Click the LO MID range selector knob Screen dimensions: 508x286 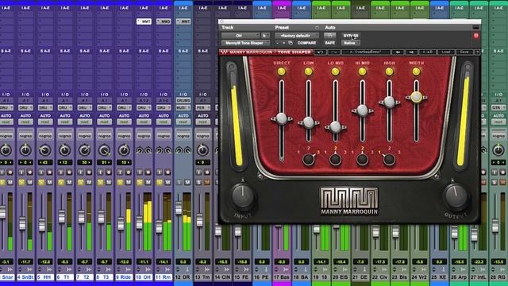tap(335, 159)
